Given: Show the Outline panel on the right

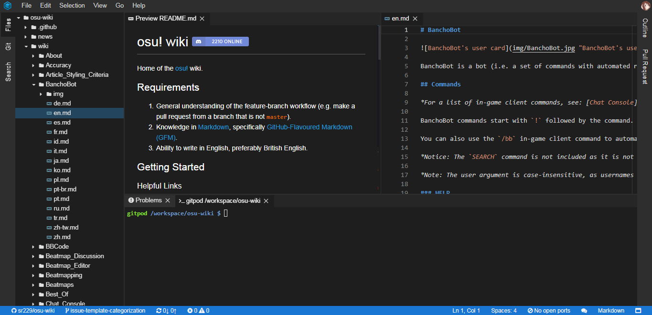Looking at the screenshot, I should [x=645, y=28].
